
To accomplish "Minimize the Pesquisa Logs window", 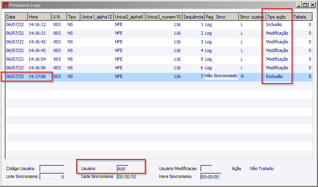I will 298,5.
